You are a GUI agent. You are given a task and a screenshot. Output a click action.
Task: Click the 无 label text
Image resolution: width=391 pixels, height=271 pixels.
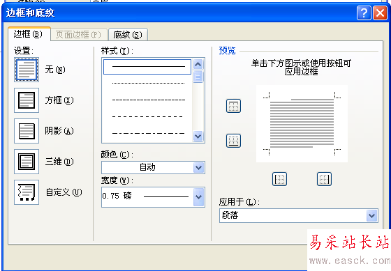click(x=55, y=70)
